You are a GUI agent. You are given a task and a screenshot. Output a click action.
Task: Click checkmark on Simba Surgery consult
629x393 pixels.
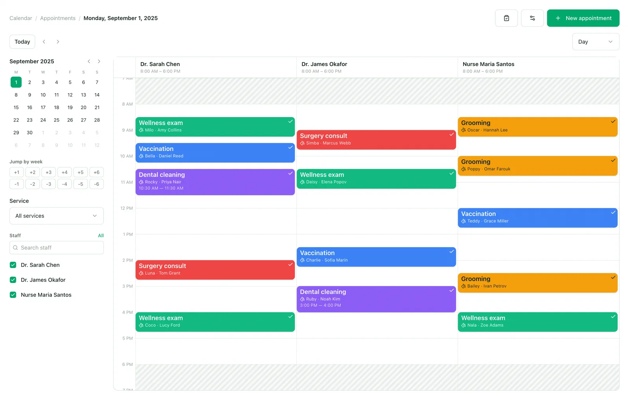(451, 134)
